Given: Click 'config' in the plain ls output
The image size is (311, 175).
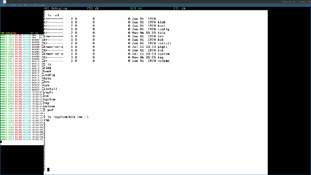Looking at the screenshot, I should tap(49, 75).
